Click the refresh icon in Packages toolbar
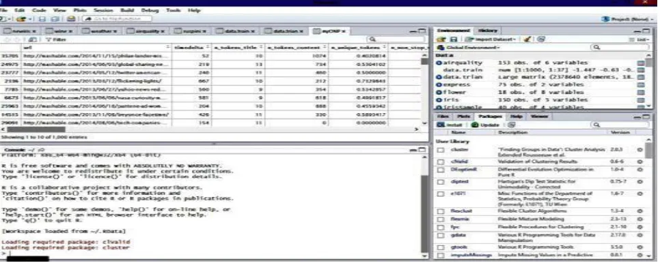 click(x=512, y=125)
